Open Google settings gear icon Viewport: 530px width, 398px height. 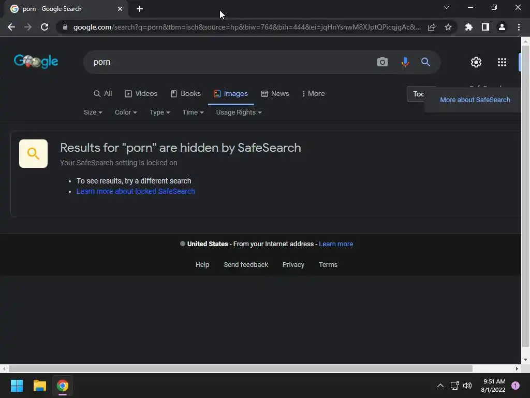(x=476, y=62)
